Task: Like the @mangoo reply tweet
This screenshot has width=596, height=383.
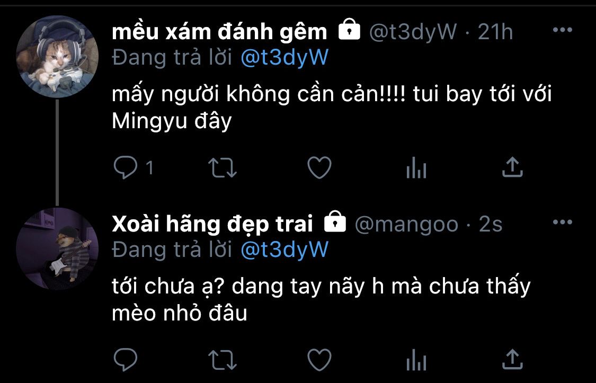Action: (x=319, y=360)
